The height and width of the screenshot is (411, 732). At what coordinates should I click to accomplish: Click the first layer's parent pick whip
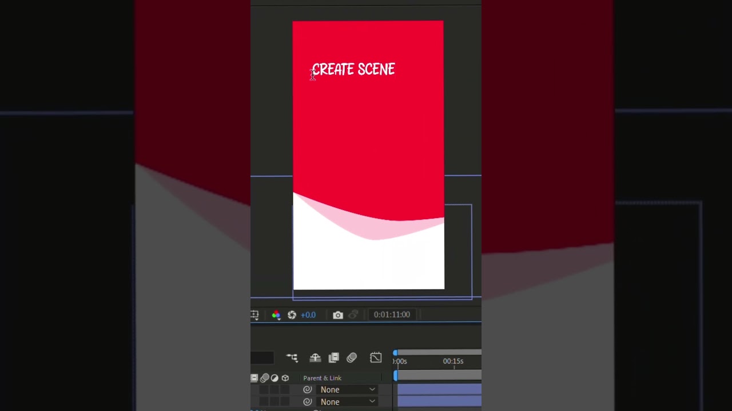(307, 389)
